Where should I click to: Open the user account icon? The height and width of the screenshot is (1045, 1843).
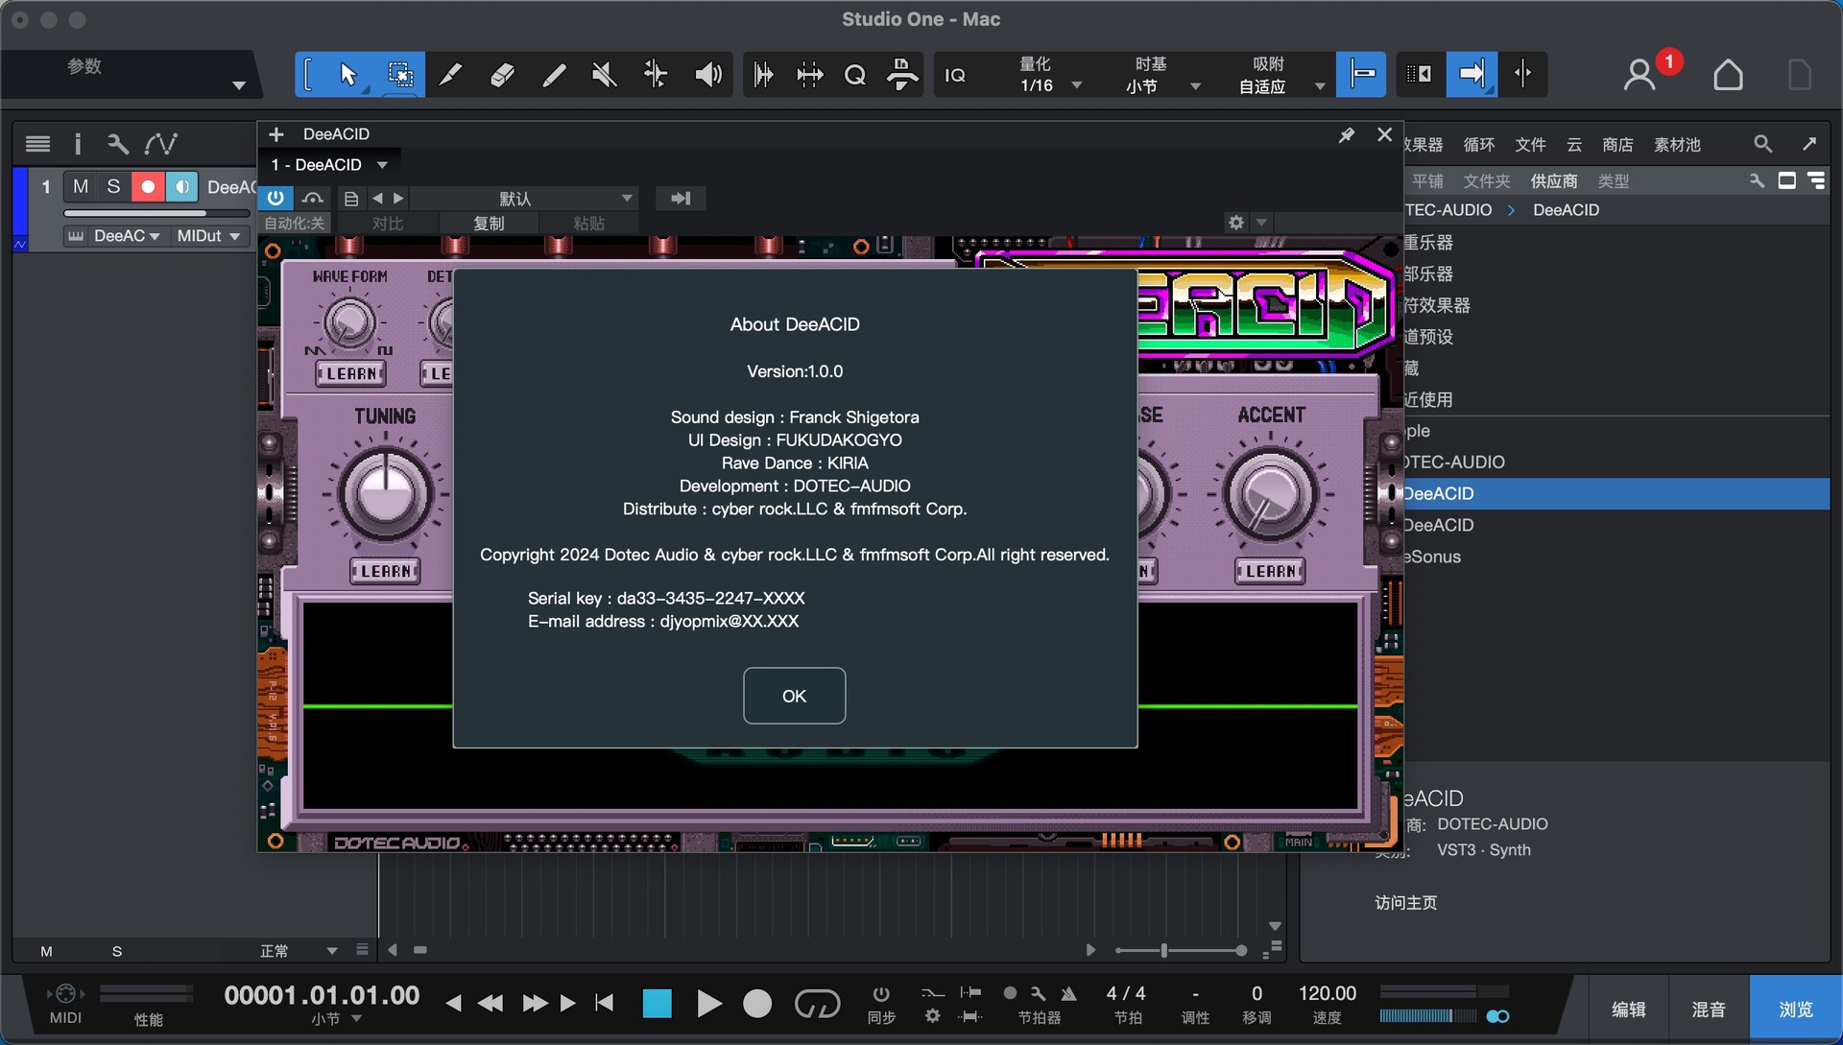tap(1640, 75)
